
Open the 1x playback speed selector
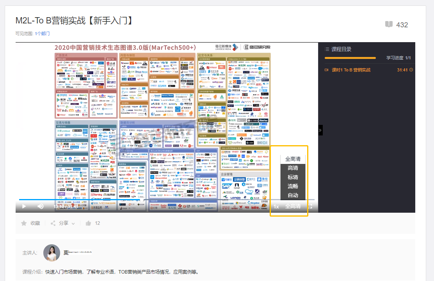(276, 206)
